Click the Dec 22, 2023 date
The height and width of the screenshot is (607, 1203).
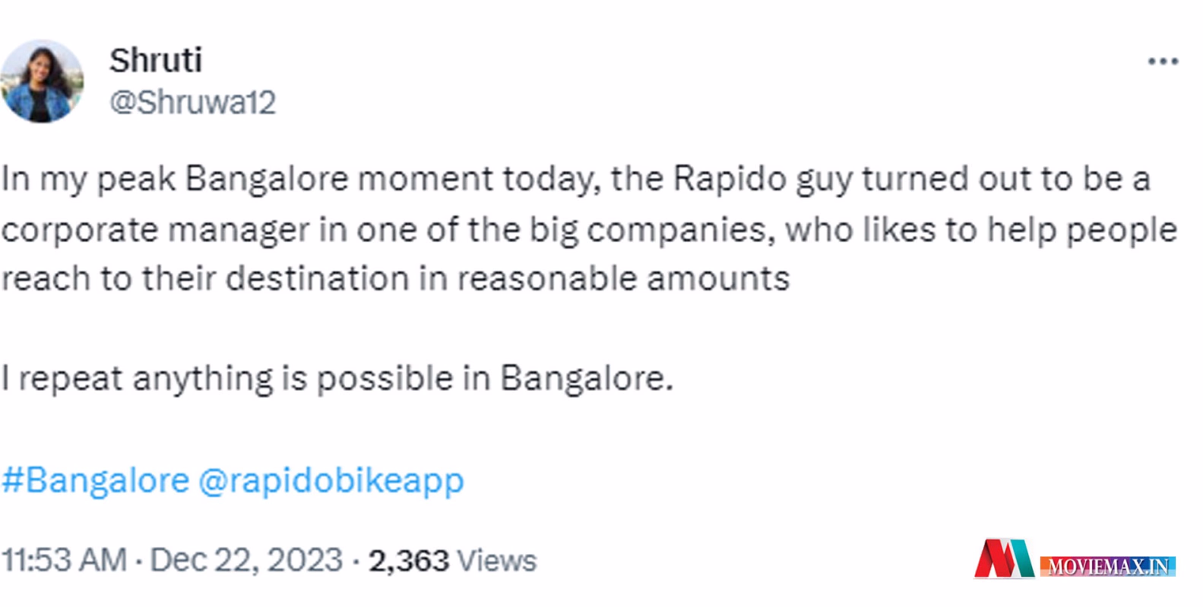[246, 561]
